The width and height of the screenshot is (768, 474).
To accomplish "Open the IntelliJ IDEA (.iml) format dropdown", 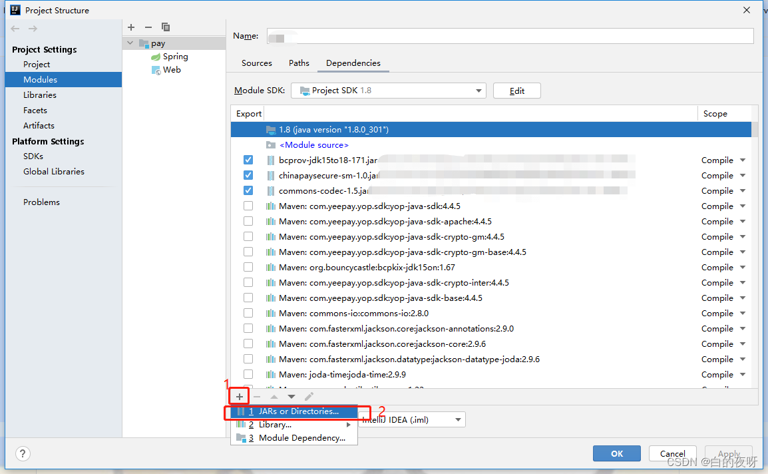I will [411, 419].
